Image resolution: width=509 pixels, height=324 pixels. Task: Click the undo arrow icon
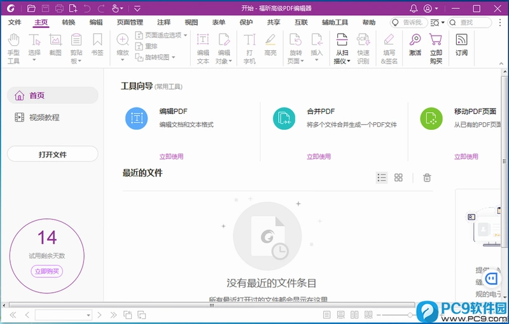tap(87, 8)
